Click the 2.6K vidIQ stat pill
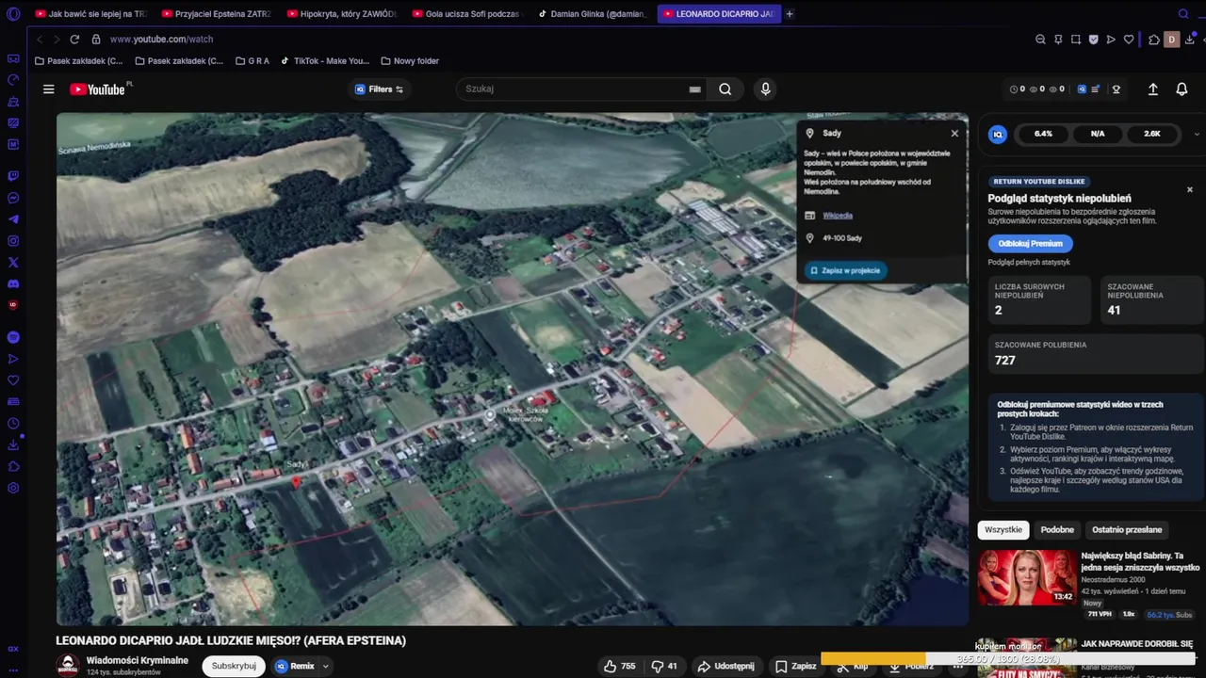 point(1152,134)
